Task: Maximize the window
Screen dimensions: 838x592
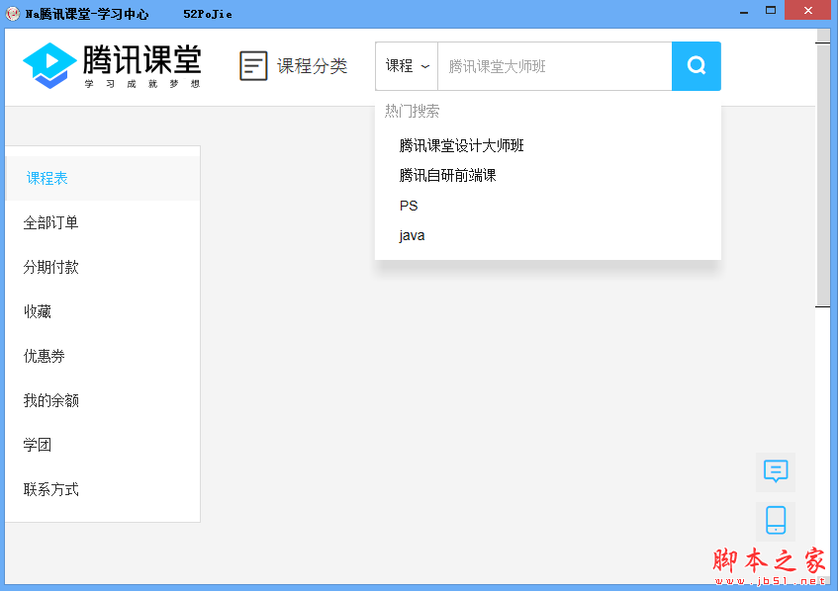Action: 770,11
